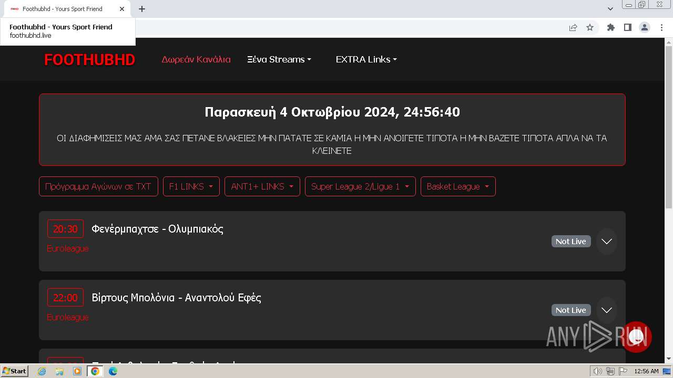Click the share page icon in address bar
673x378 pixels.
[573, 27]
